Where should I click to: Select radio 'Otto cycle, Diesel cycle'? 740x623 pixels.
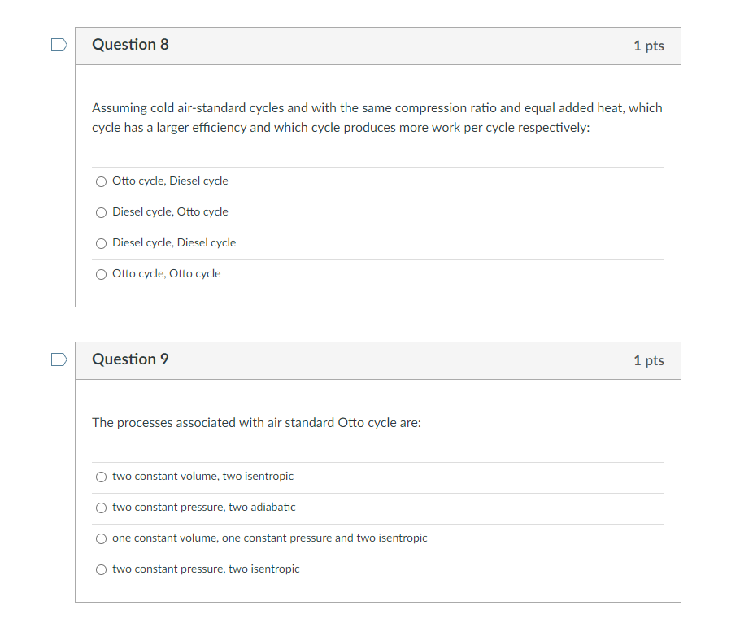click(101, 181)
